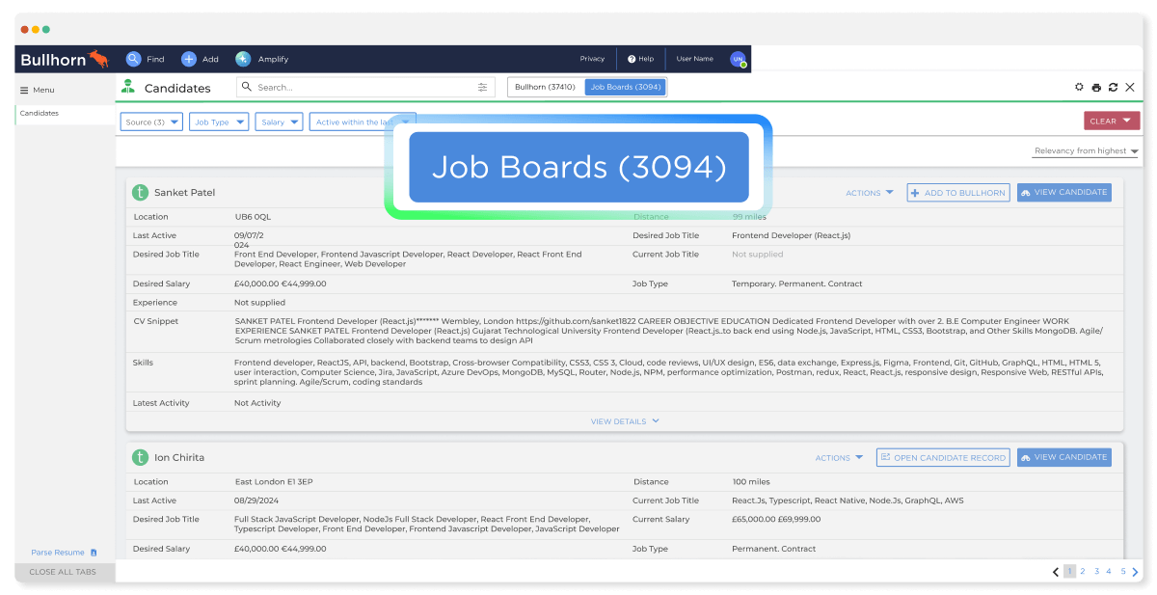Go to previous results page arrow
Viewport: 1157px width, 595px height.
click(x=1056, y=572)
